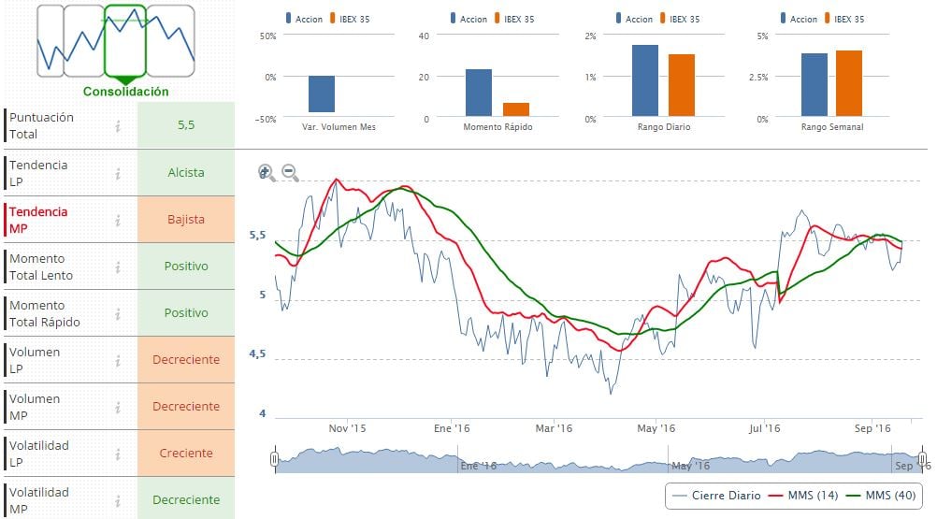Open info icon beside Tendencia MP

click(x=118, y=220)
